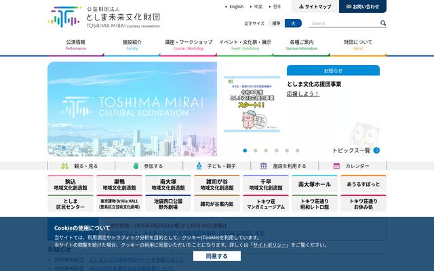Open 東京建物 Brillia HALL button
The image size is (434, 271).
click(x=119, y=203)
